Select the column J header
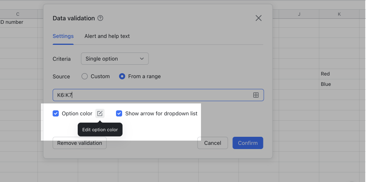Screen dimensions: 366x182 click(x=299, y=14)
